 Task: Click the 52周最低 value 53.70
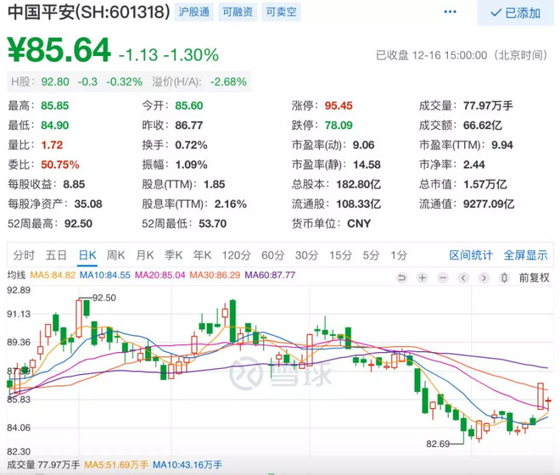(x=212, y=224)
